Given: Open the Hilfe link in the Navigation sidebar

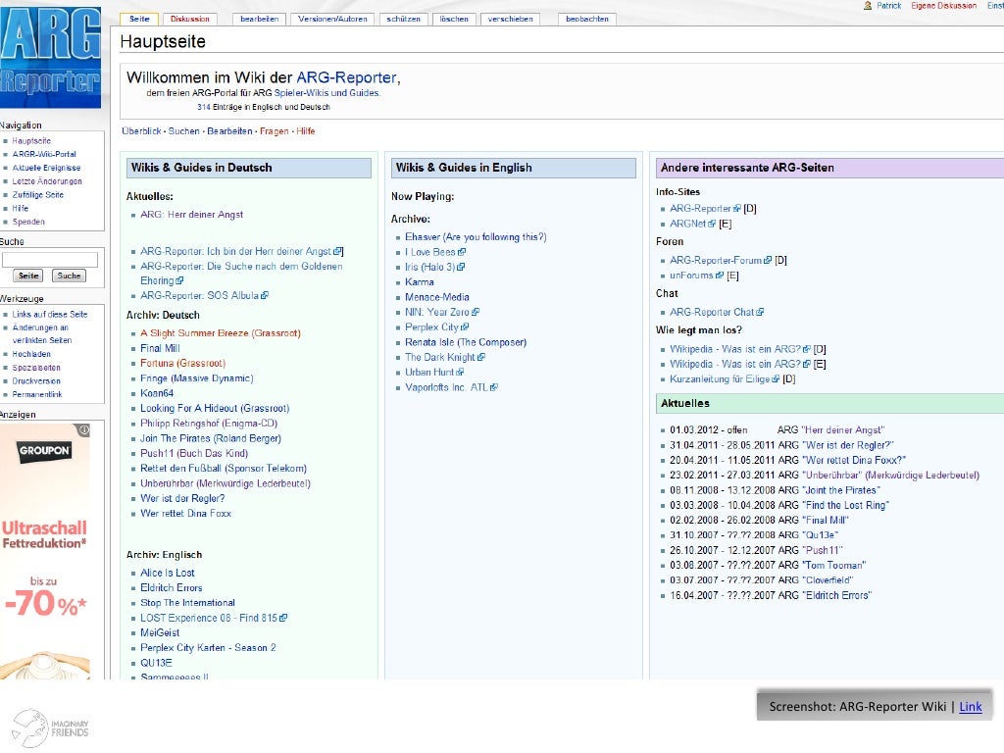Looking at the screenshot, I should click(21, 208).
